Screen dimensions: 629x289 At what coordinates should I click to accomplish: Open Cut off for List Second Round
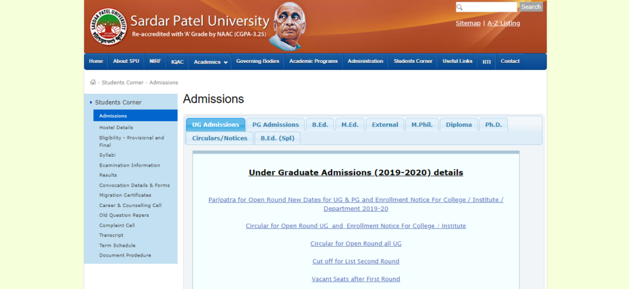[x=356, y=261]
